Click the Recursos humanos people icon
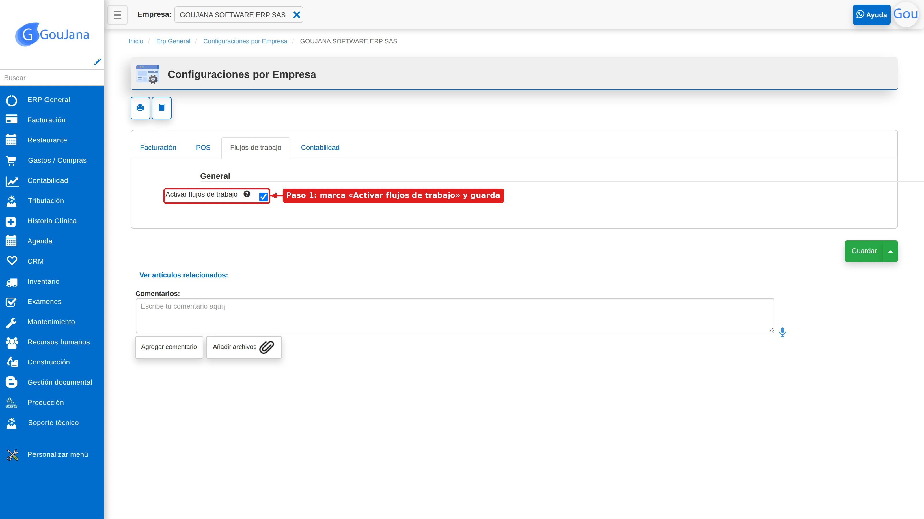Image resolution: width=924 pixels, height=519 pixels. click(12, 343)
